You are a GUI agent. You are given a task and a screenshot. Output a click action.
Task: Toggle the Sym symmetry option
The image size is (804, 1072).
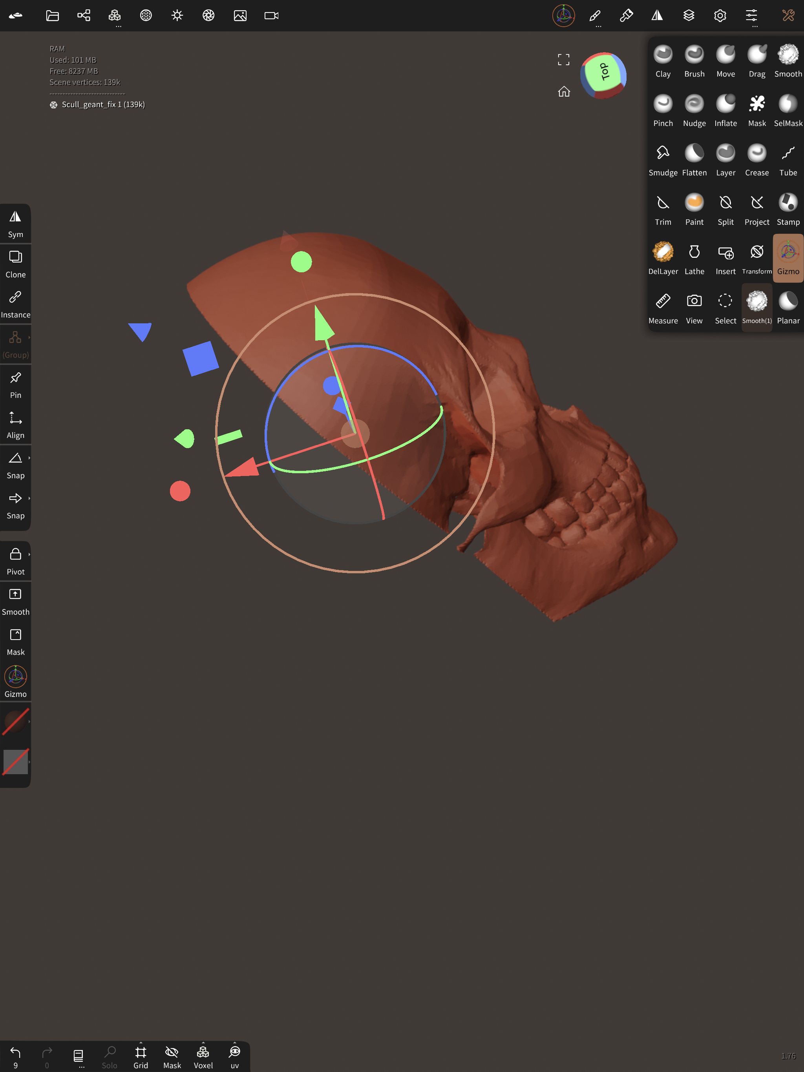(x=16, y=223)
